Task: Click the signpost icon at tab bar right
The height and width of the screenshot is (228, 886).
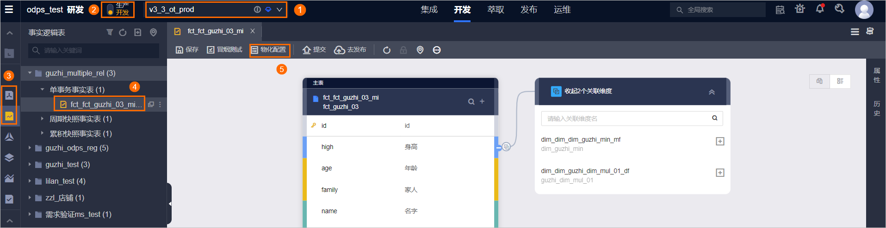Action: tap(870, 31)
